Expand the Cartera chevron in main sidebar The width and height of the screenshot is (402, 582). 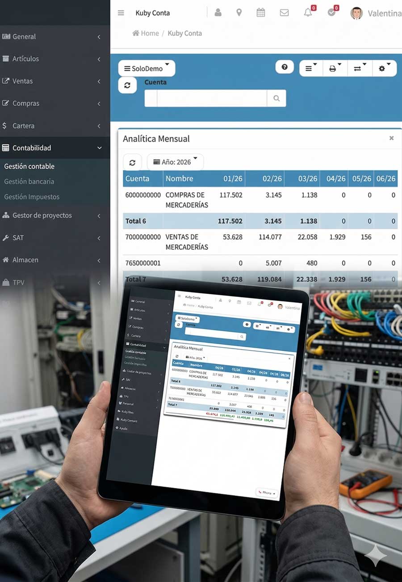(99, 126)
